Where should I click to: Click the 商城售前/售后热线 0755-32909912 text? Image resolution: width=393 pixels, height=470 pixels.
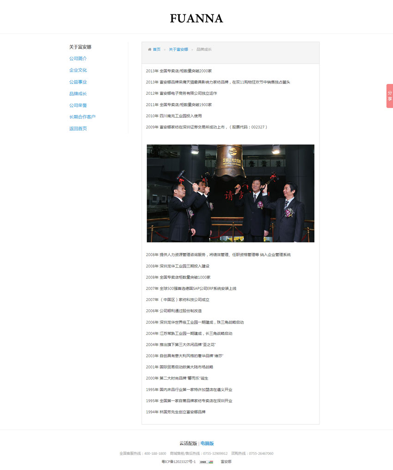point(199,453)
